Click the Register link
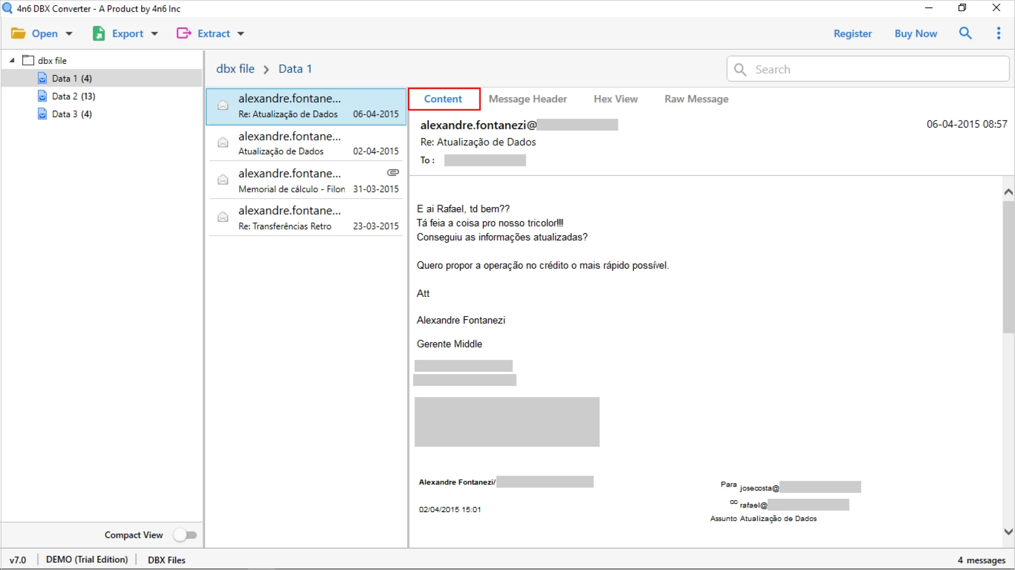Image resolution: width=1015 pixels, height=570 pixels. click(852, 33)
